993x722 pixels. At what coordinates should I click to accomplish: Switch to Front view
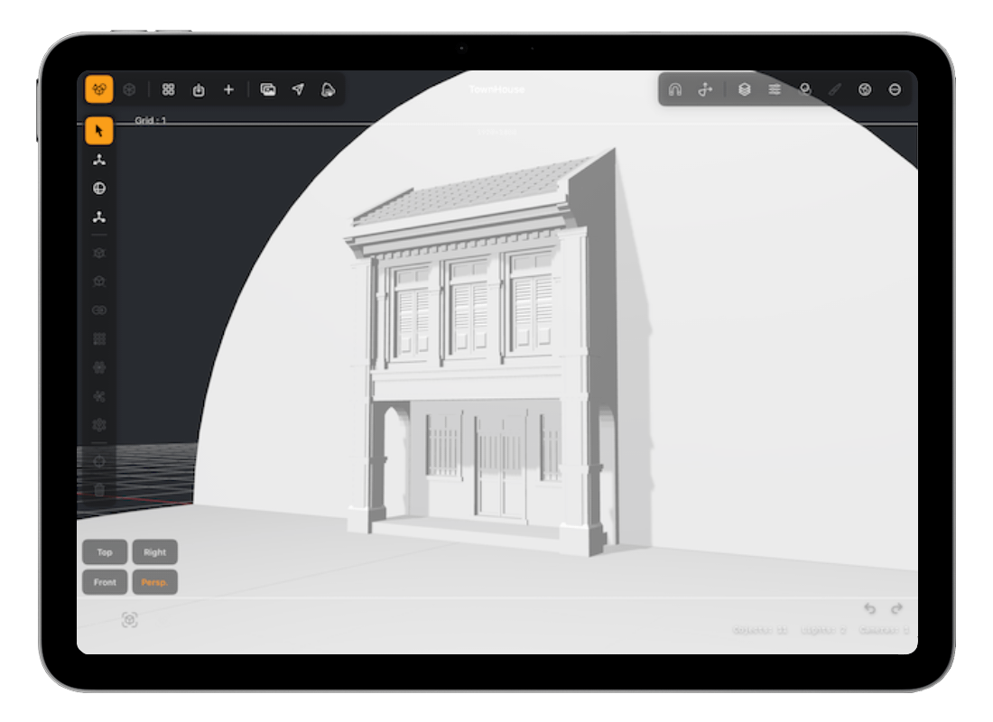[105, 582]
